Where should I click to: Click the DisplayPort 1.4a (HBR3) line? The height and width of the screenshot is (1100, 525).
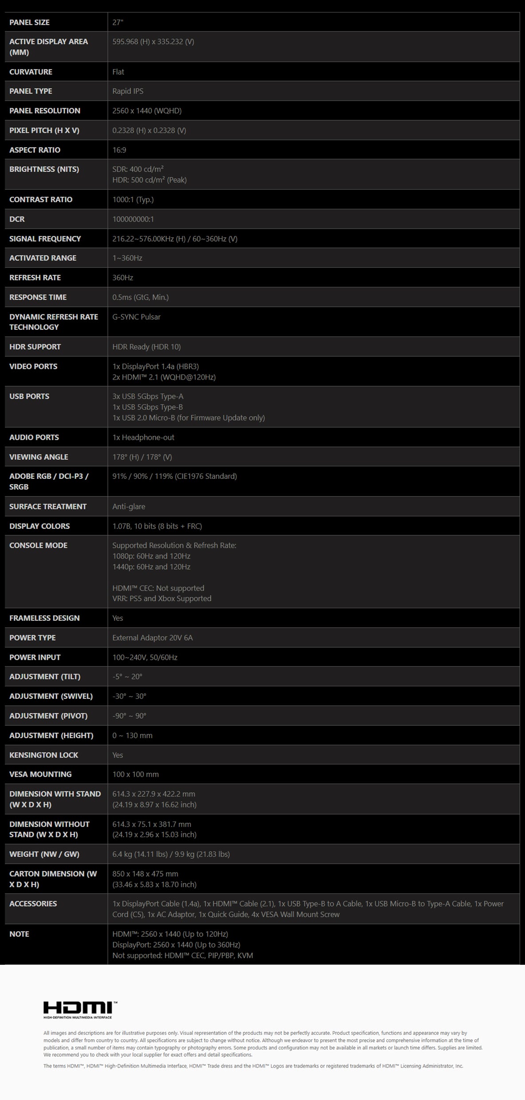pyautogui.click(x=156, y=366)
